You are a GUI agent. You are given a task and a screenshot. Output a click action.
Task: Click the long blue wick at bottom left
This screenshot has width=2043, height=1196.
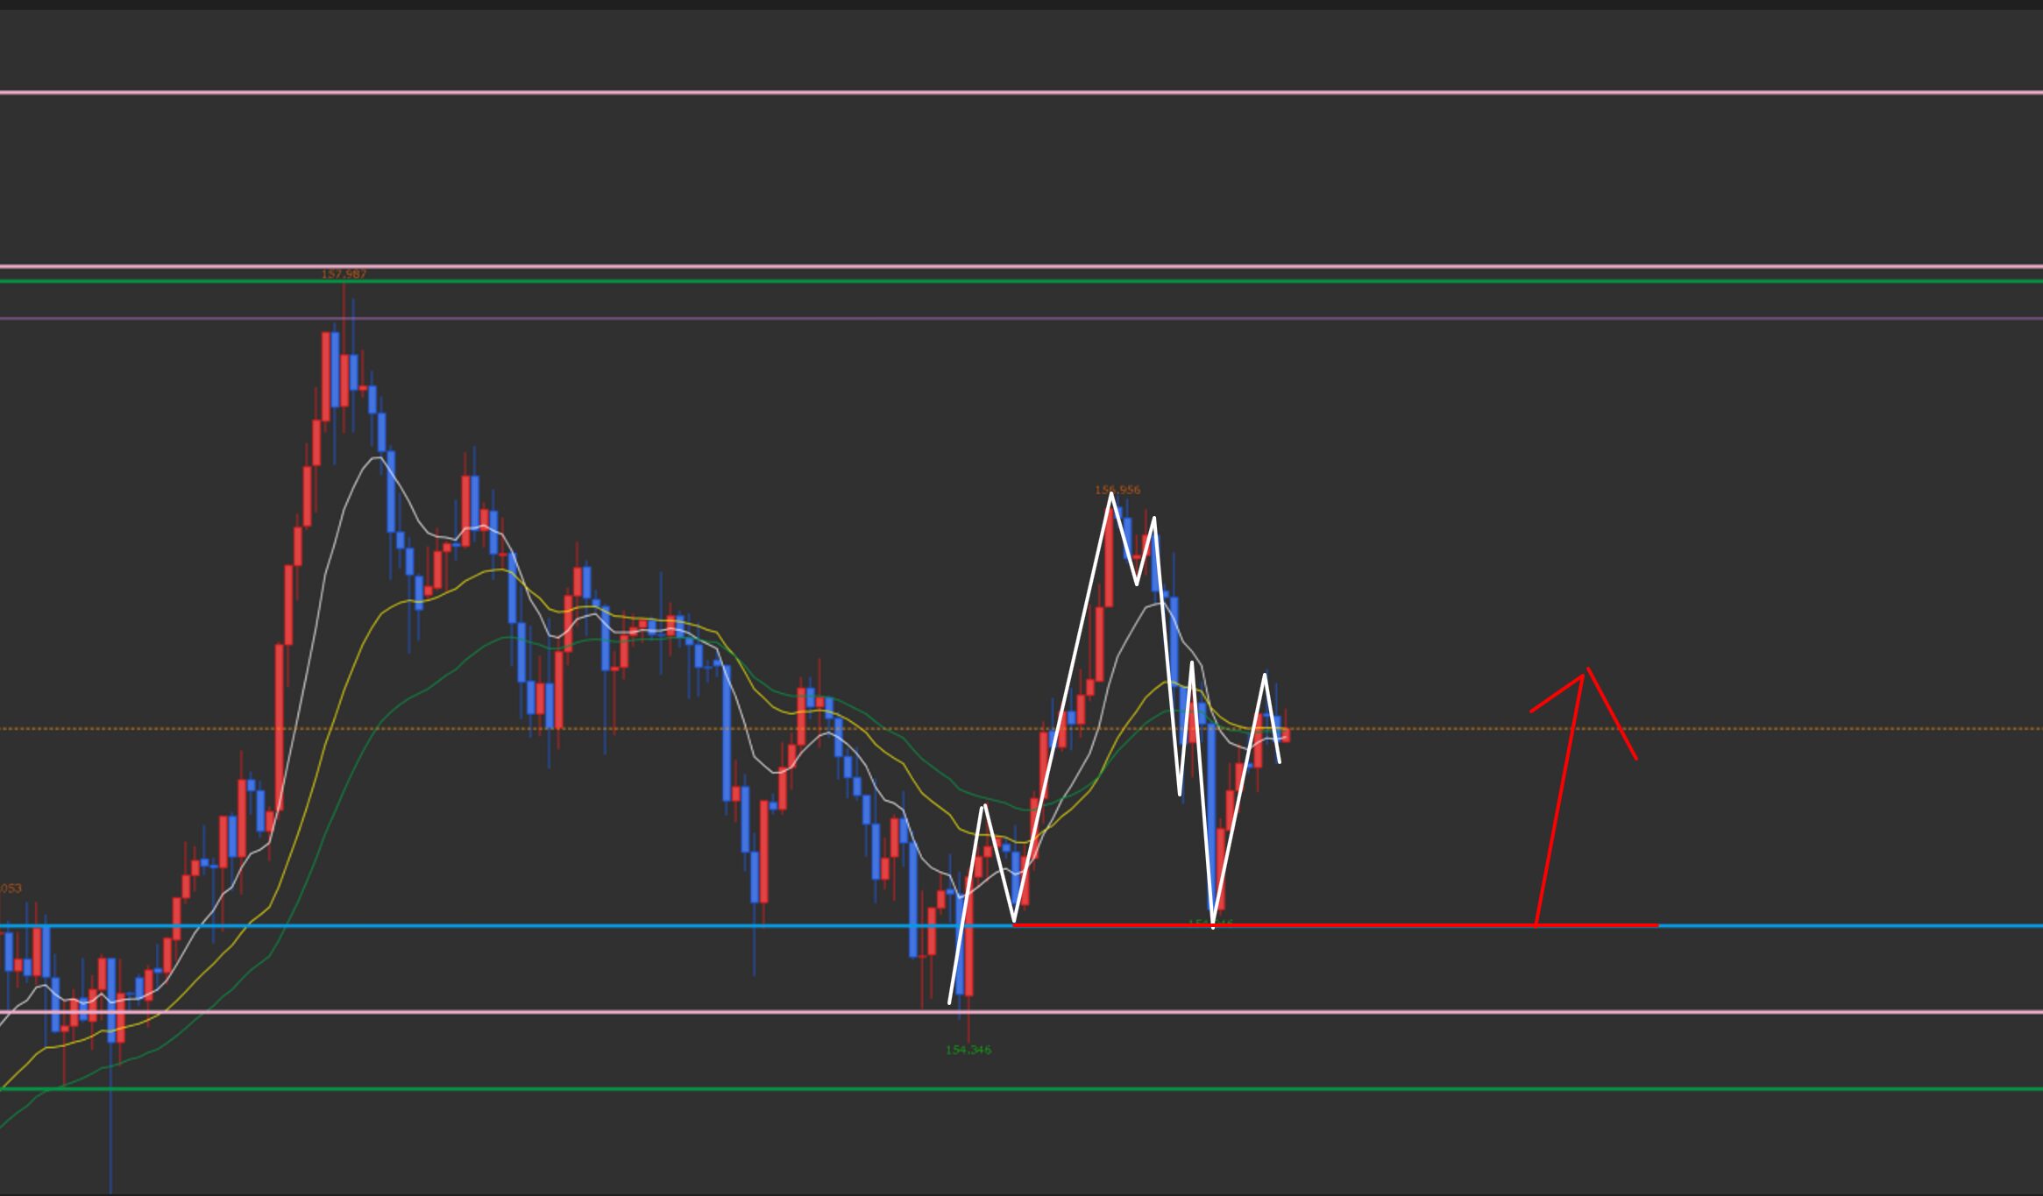(111, 1130)
